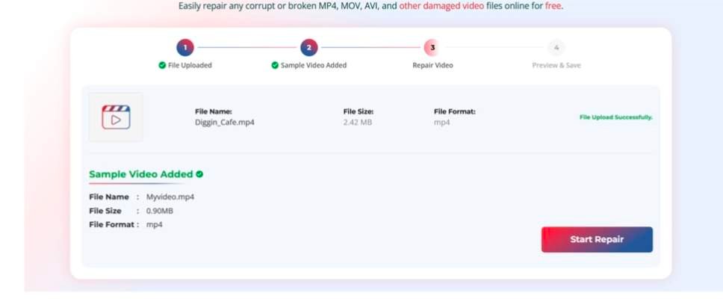Click the step 1 circle icon
The width and height of the screenshot is (723, 299).
point(185,48)
